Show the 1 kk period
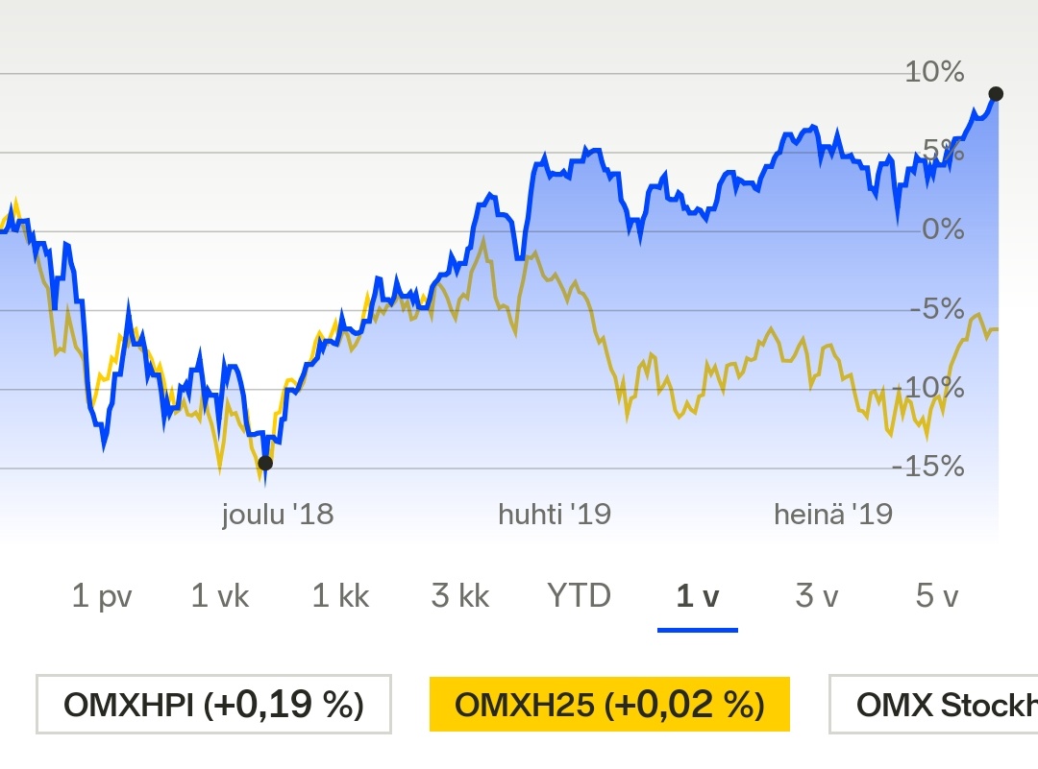The height and width of the screenshot is (769, 1038). point(340,596)
